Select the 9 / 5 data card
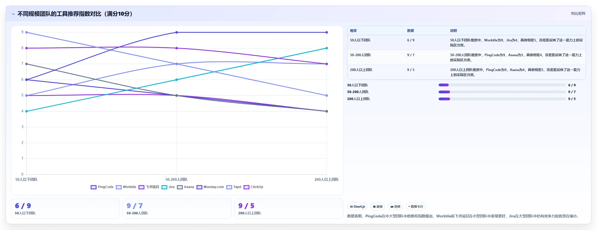Screen dimensions: 597x230 tap(289, 208)
